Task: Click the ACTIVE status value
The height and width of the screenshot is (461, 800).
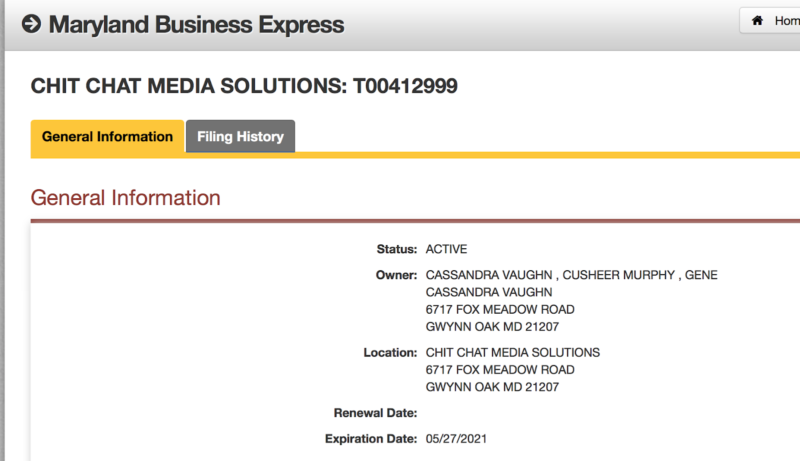Action: [446, 249]
